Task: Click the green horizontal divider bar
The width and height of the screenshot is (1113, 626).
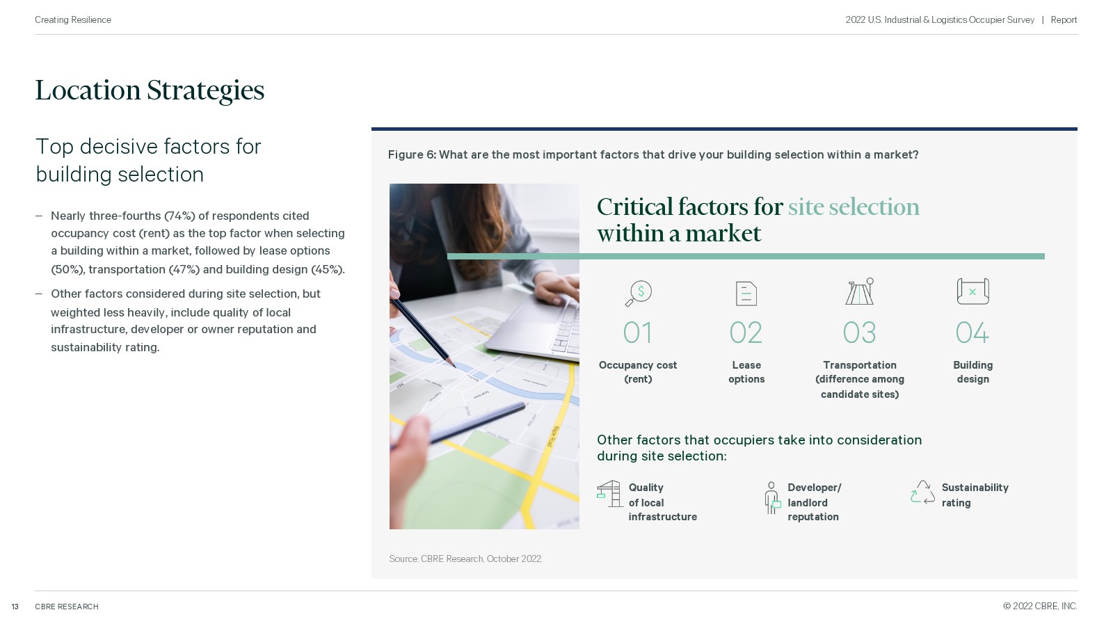Action: click(x=746, y=257)
